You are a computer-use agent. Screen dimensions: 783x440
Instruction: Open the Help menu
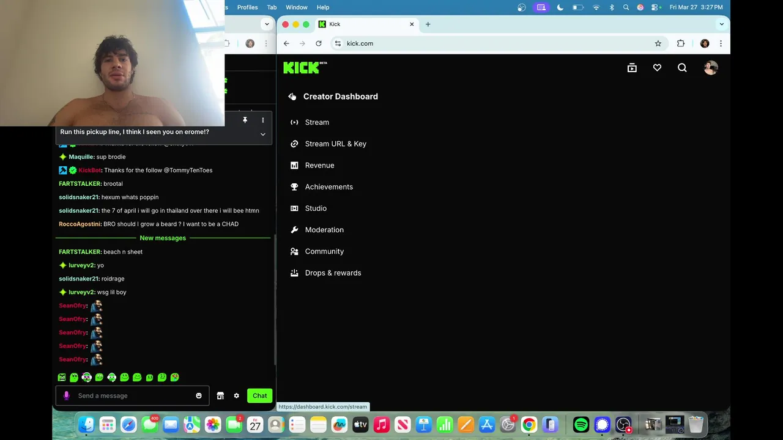click(323, 7)
